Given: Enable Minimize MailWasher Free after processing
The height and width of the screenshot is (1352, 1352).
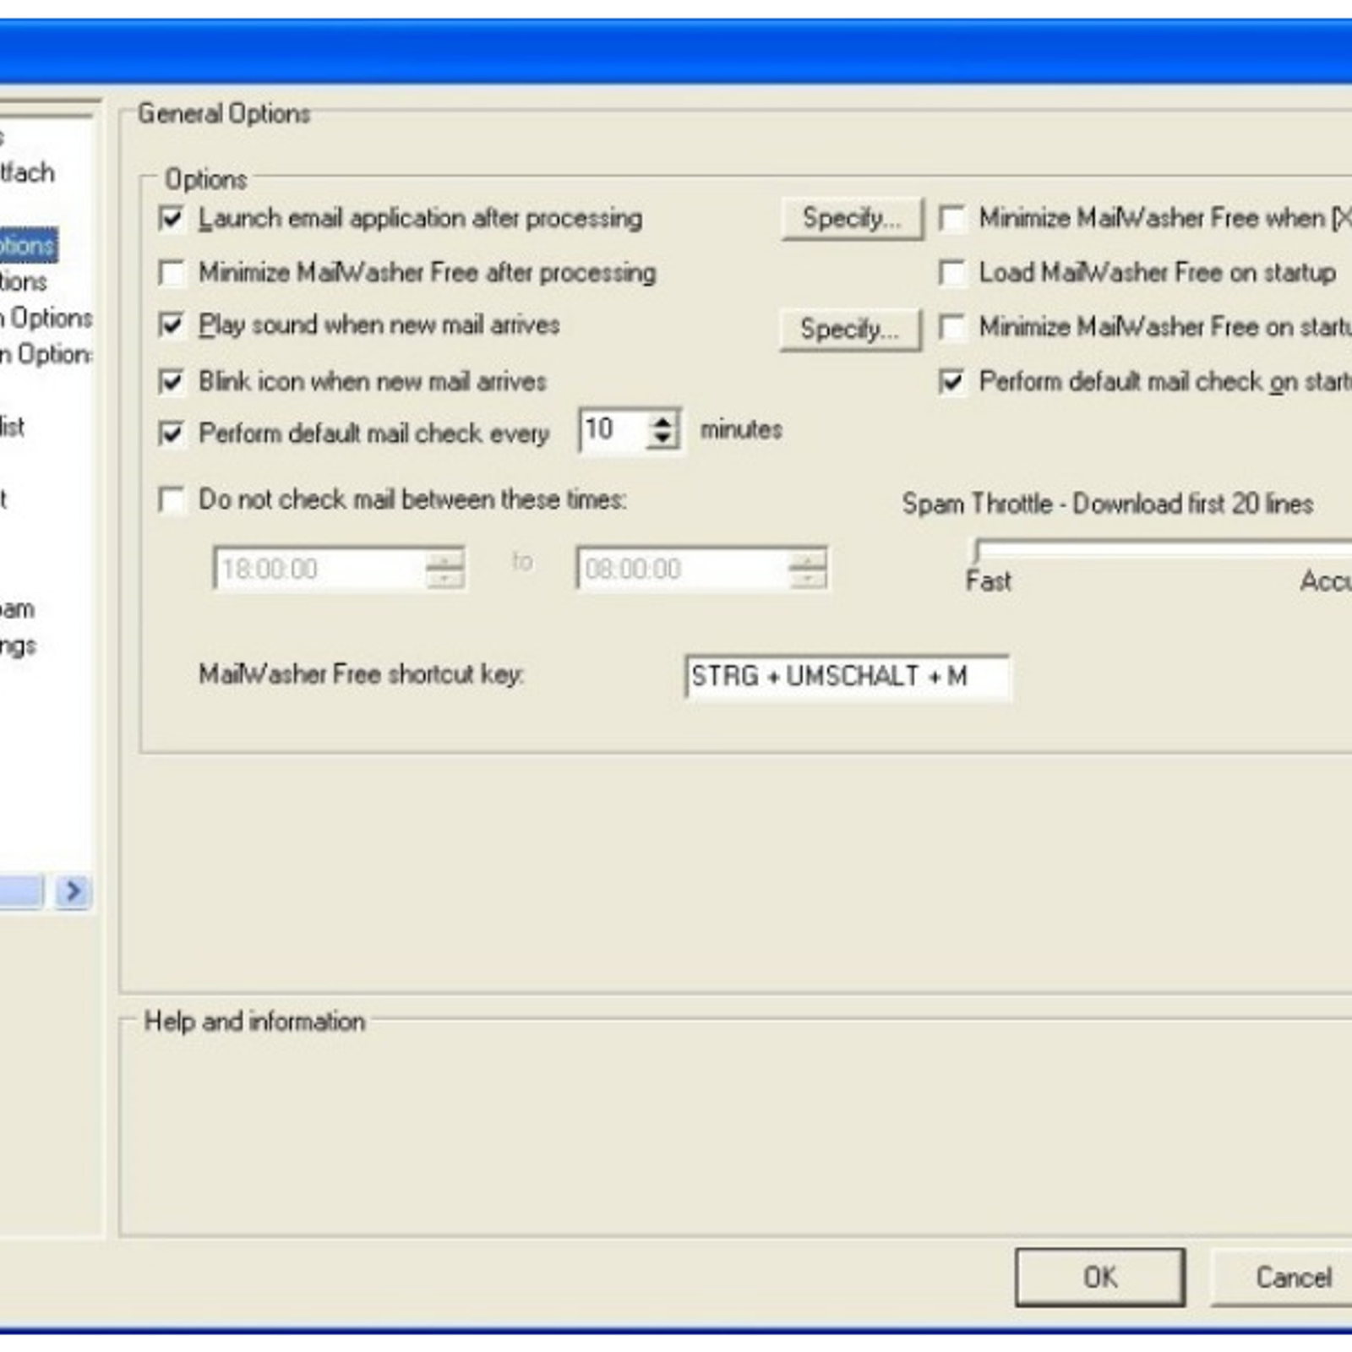Looking at the screenshot, I should pos(172,273).
